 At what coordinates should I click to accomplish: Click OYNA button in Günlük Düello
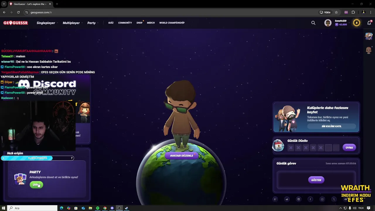coord(349,148)
